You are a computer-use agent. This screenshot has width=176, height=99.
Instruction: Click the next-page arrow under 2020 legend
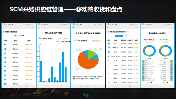tap(152, 83)
